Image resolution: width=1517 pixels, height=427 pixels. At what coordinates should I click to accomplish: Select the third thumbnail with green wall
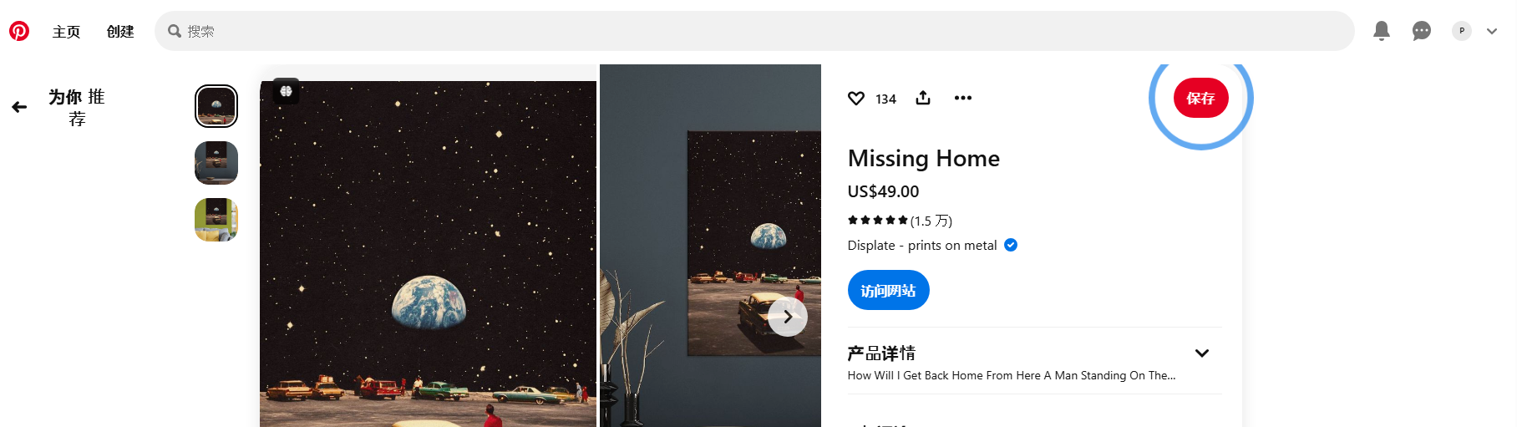[216, 220]
